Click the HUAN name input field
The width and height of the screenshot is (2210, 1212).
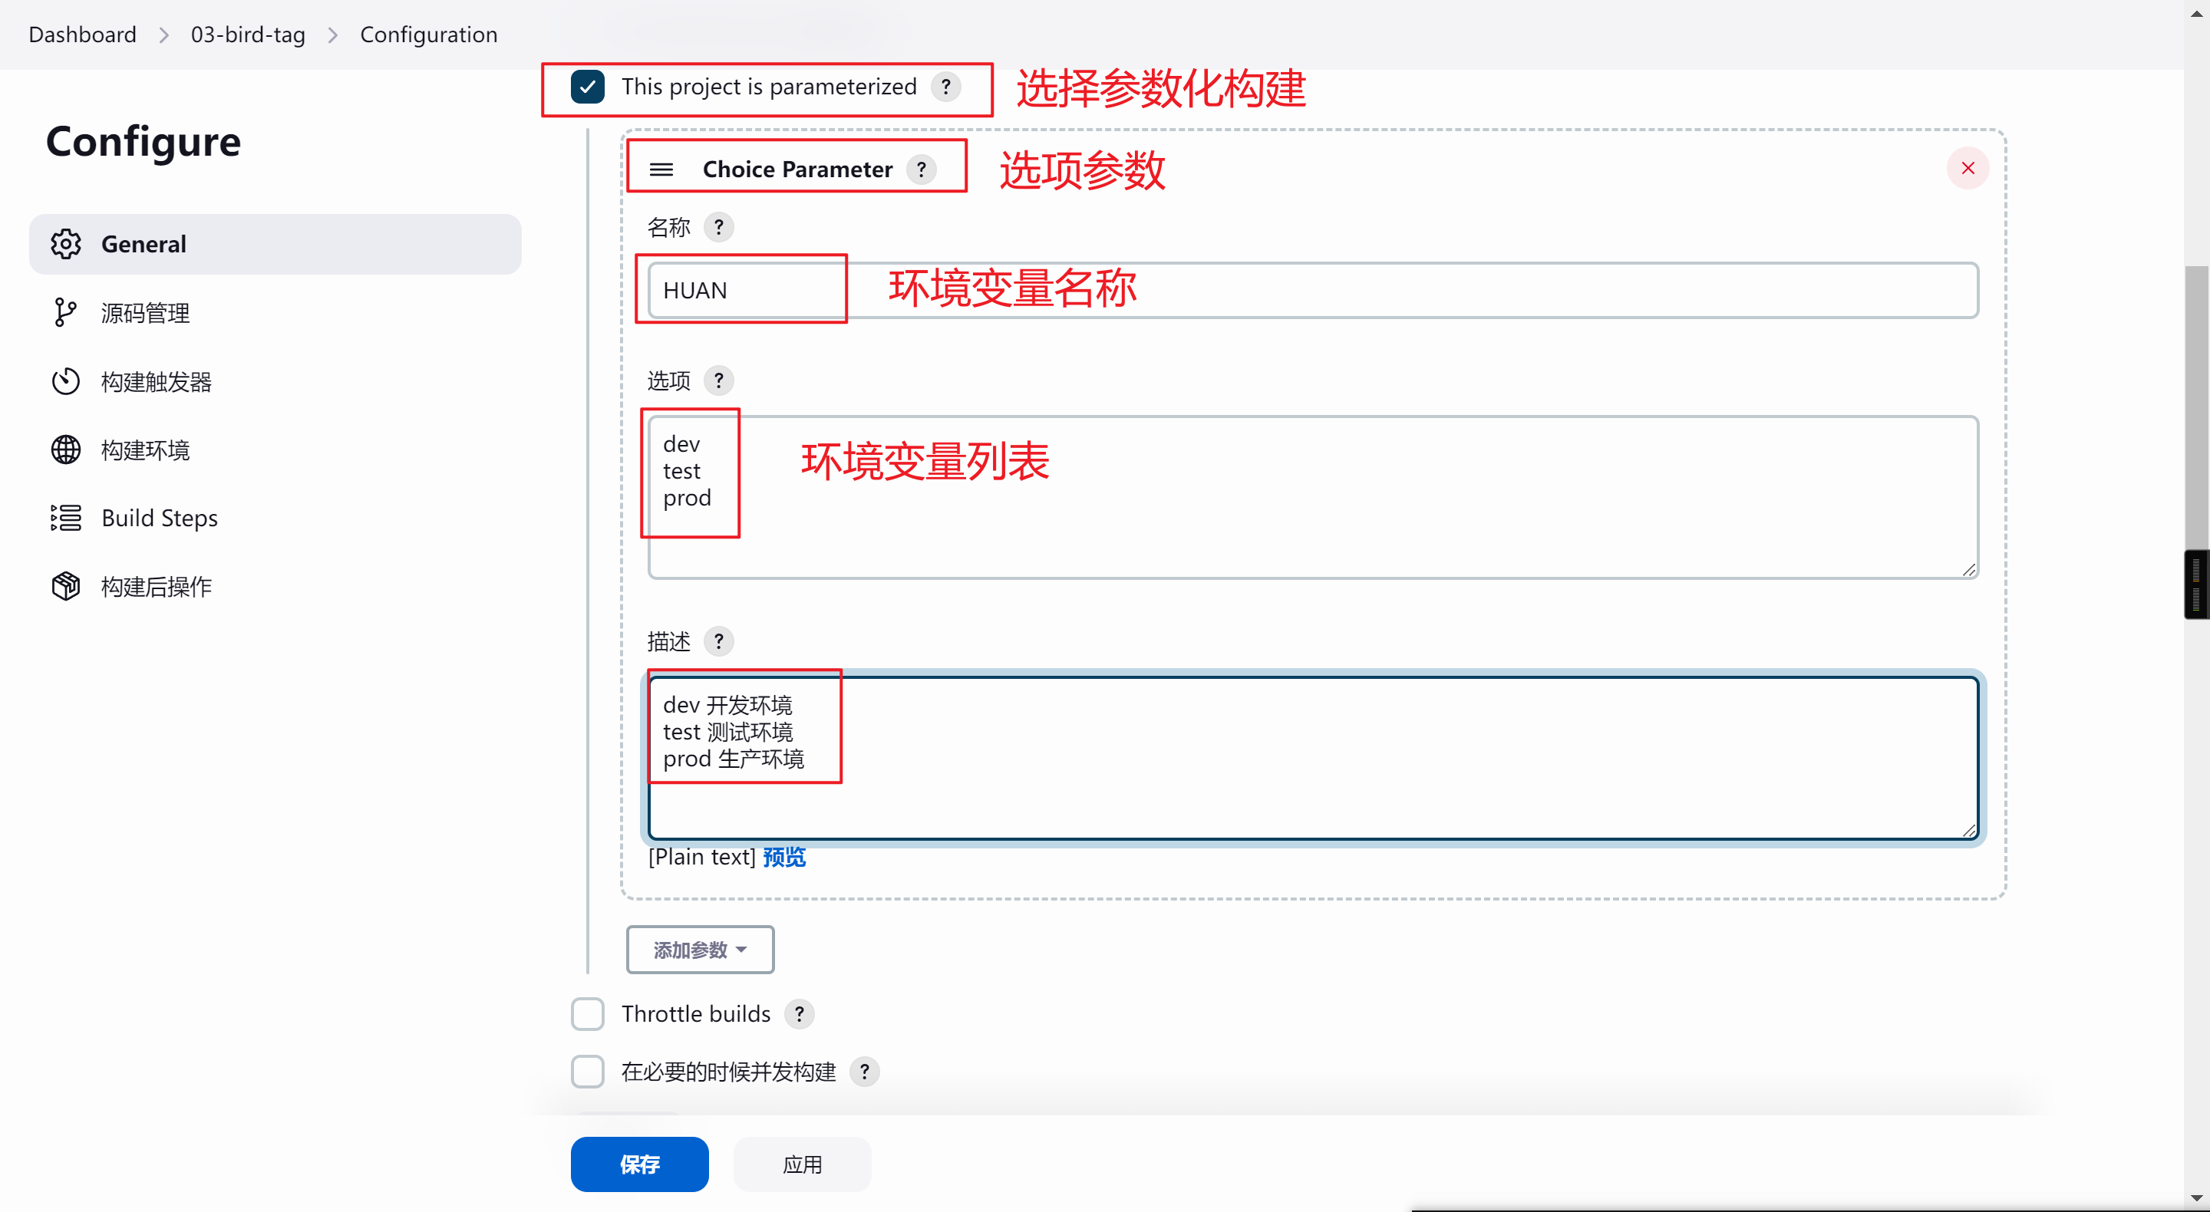pos(1313,291)
